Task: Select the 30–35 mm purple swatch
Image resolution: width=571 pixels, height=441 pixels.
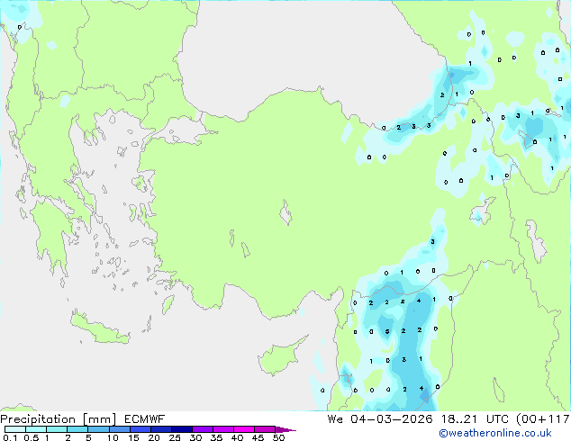Action: coord(203,429)
